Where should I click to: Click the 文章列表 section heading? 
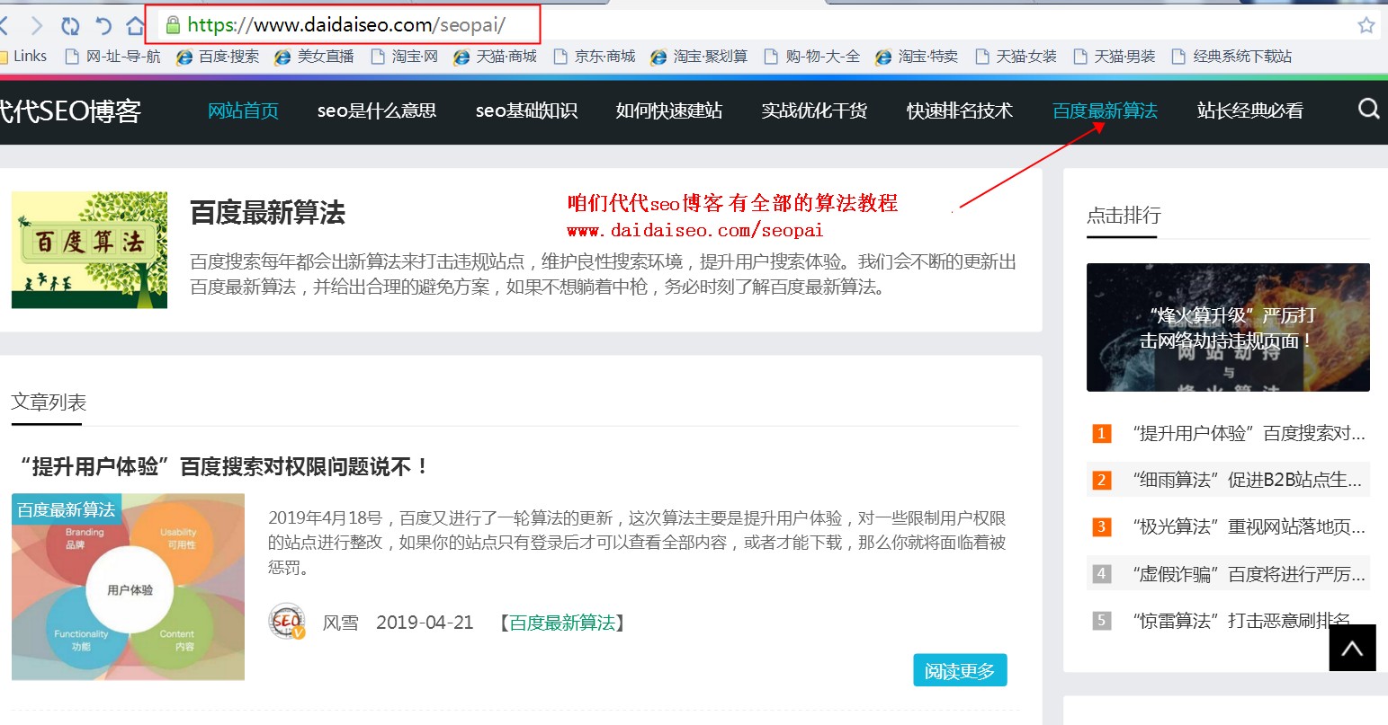[49, 402]
